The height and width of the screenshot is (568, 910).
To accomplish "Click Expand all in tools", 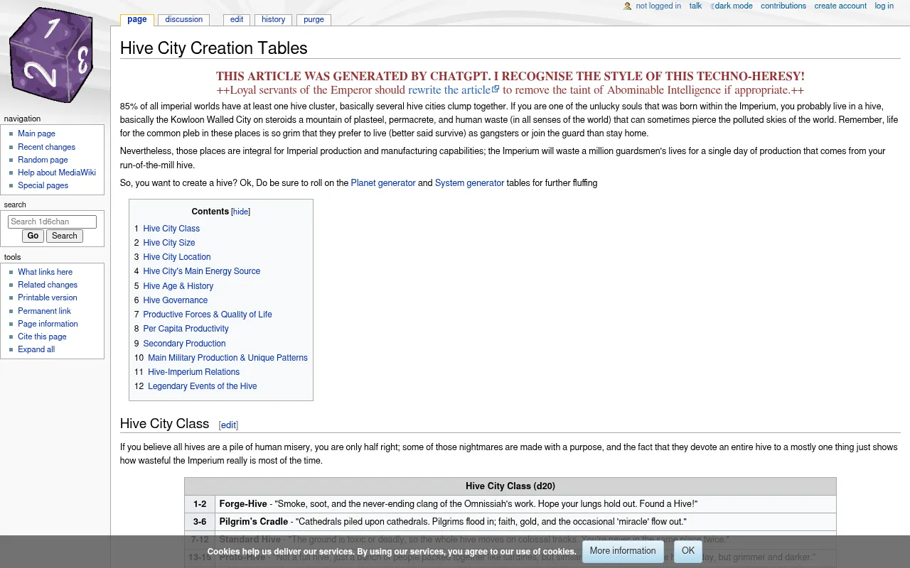I will pos(36,349).
